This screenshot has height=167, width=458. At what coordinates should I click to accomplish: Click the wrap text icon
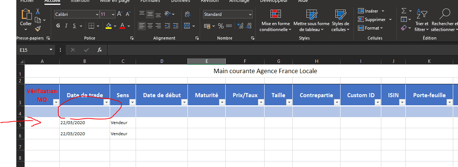point(187,14)
